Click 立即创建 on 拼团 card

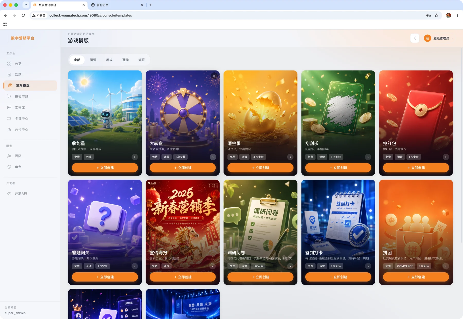coord(416,277)
